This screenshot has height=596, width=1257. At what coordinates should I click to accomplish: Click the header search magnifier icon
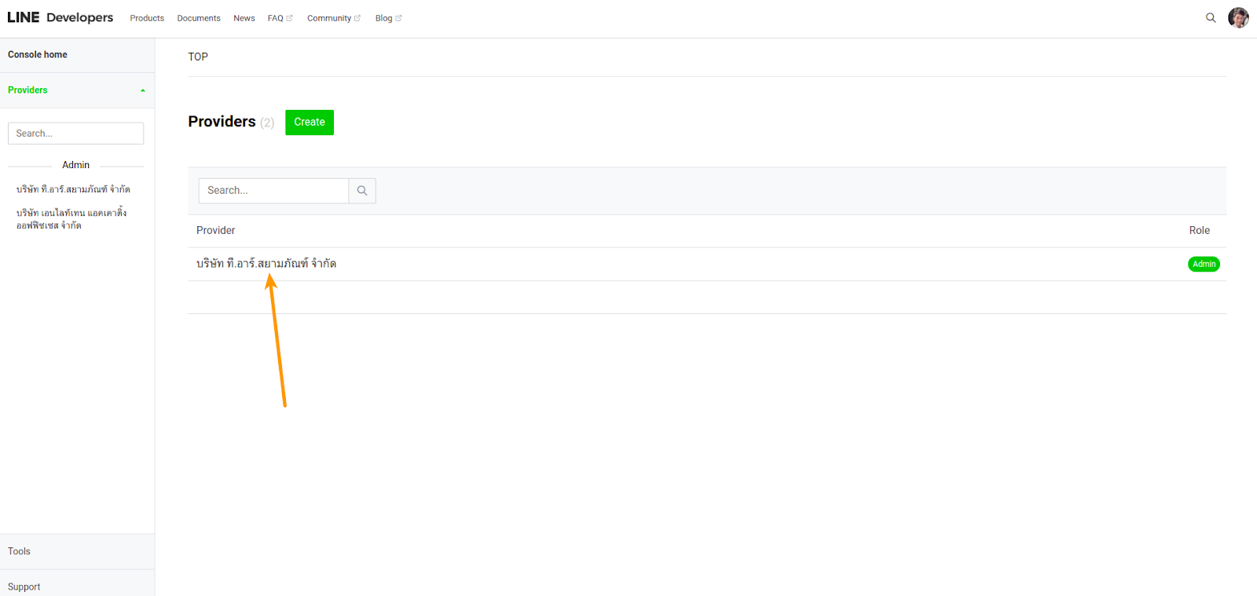tap(1211, 18)
